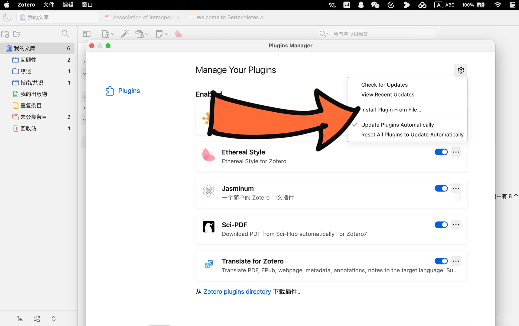Switch to the 我的文库 tab
The width and height of the screenshot is (519, 326).
point(58,18)
